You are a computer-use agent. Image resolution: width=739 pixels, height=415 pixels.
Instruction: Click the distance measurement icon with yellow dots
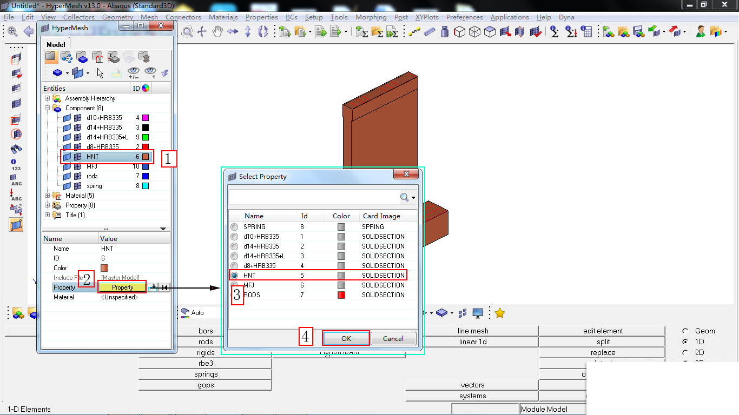pos(414,32)
